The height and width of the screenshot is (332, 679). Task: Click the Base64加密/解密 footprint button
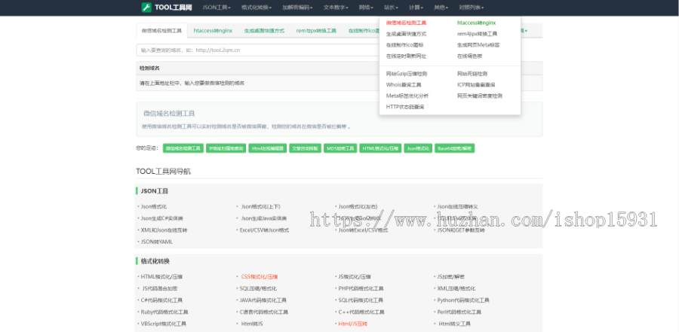455,148
